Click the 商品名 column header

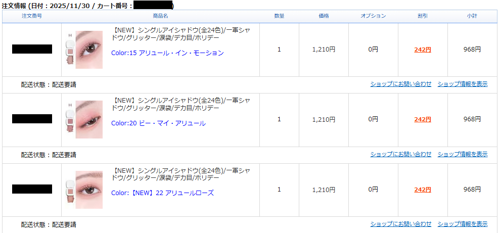coord(160,16)
